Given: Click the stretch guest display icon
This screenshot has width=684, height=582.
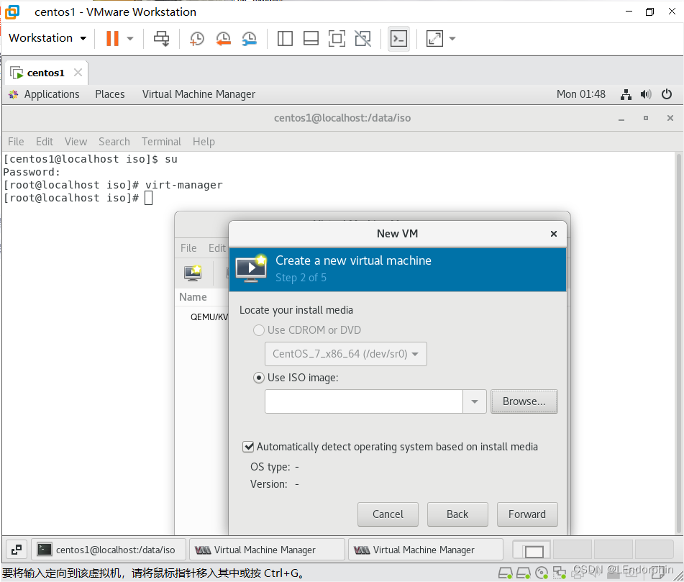Looking at the screenshot, I should coord(434,38).
